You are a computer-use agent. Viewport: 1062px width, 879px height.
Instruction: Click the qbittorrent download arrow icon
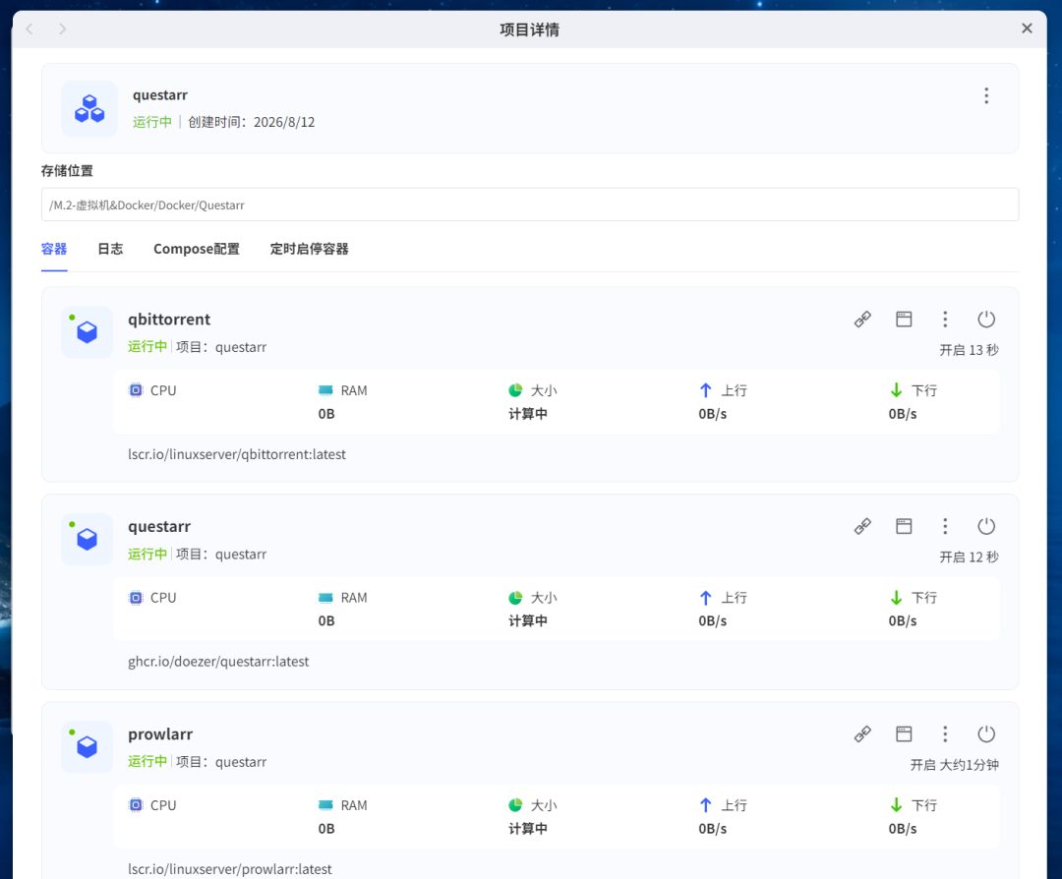pos(896,390)
